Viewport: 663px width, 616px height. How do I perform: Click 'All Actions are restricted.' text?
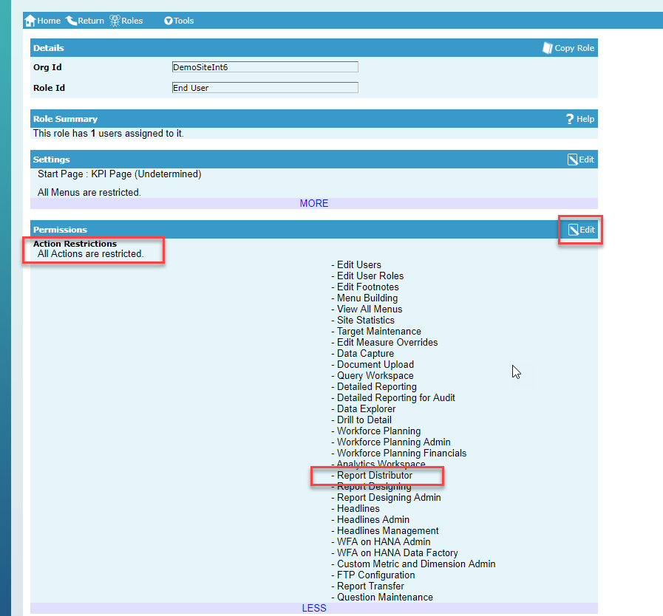pyautogui.click(x=90, y=253)
